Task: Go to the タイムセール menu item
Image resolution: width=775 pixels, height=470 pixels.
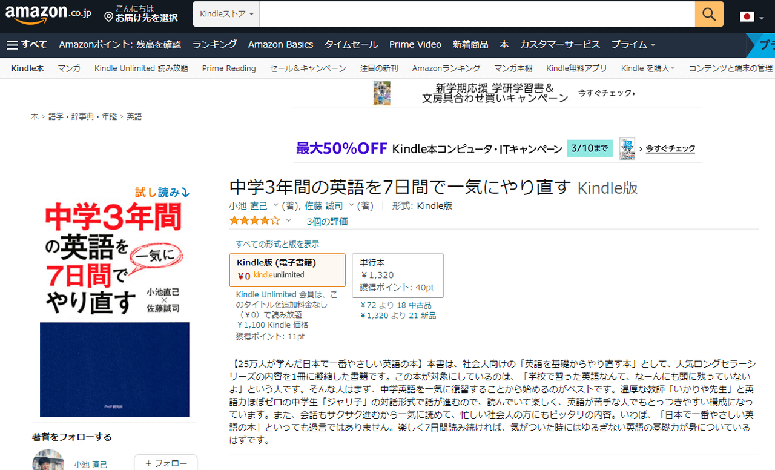Action: pyautogui.click(x=351, y=45)
